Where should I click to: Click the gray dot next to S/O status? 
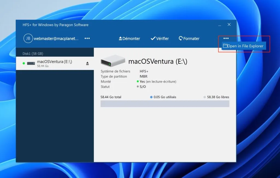[138, 87]
